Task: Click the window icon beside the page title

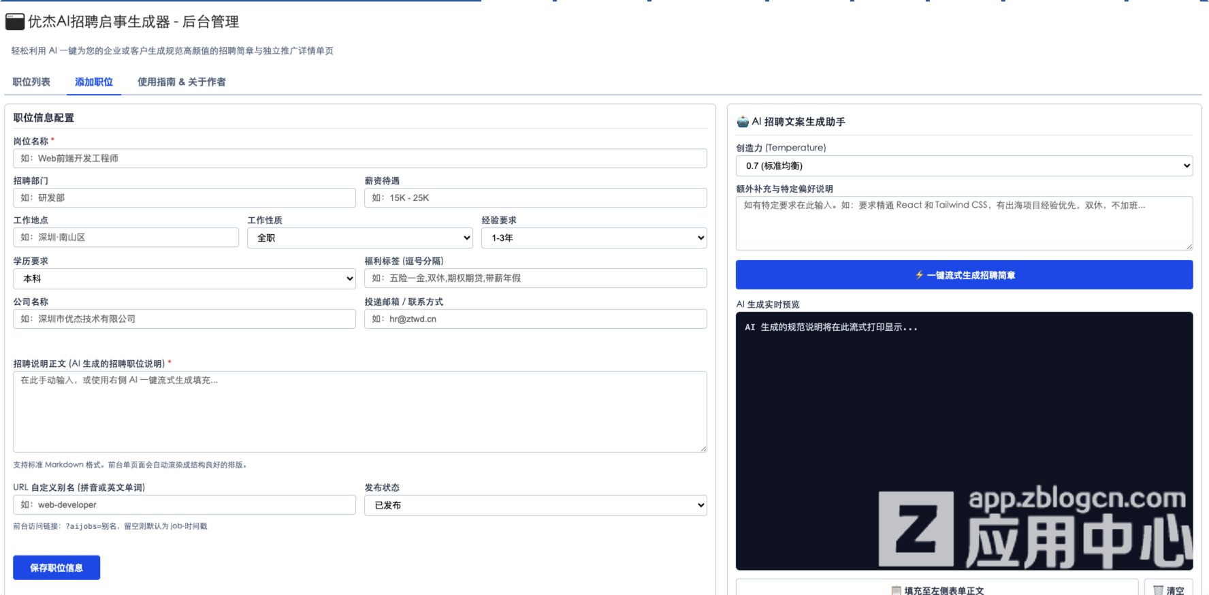Action: click(15, 22)
